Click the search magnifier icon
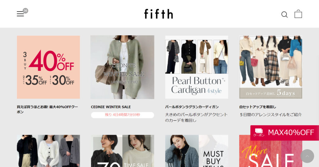Screen dimensions: 319x167 click(x=284, y=14)
